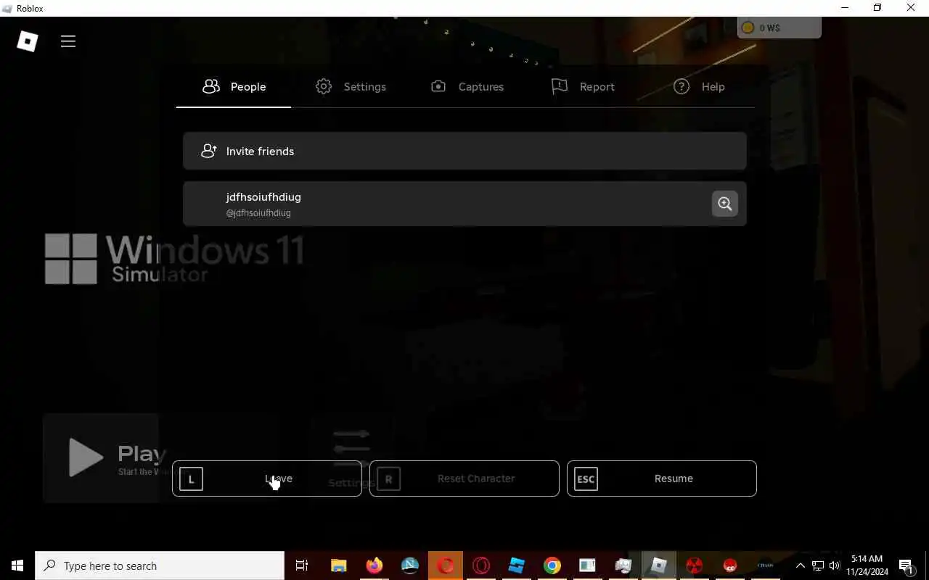
Task: Open the Roblox player taskbar icon
Action: click(659, 565)
